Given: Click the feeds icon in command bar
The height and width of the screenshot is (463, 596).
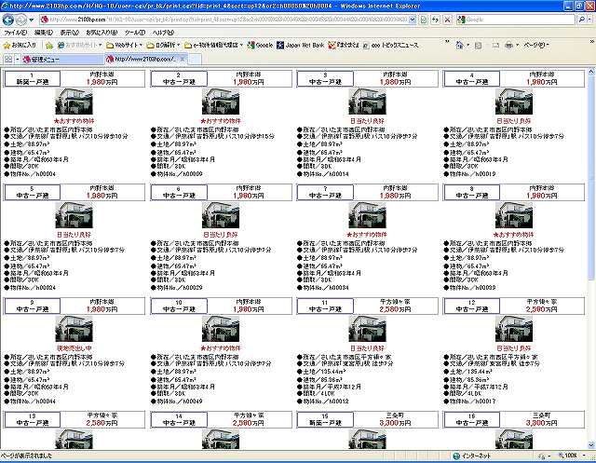Looking at the screenshot, I should tap(478, 46).
